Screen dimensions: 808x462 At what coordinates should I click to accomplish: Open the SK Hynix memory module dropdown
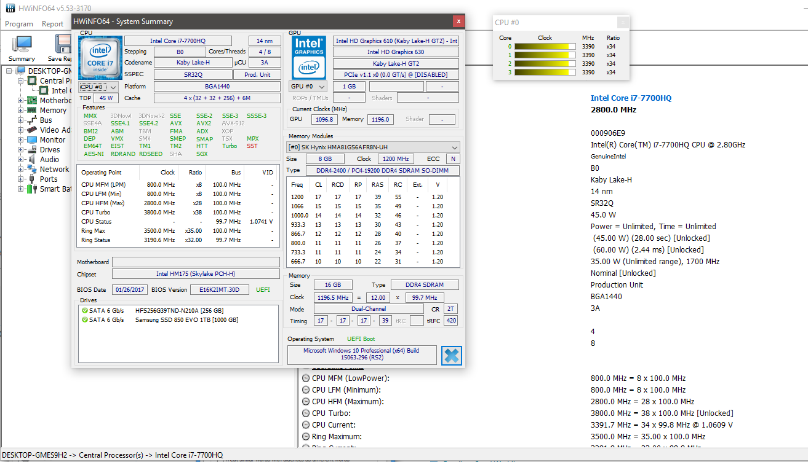click(x=373, y=147)
